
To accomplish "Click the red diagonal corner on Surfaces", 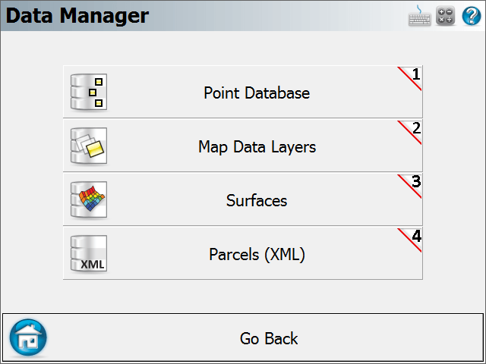I will pos(409,187).
